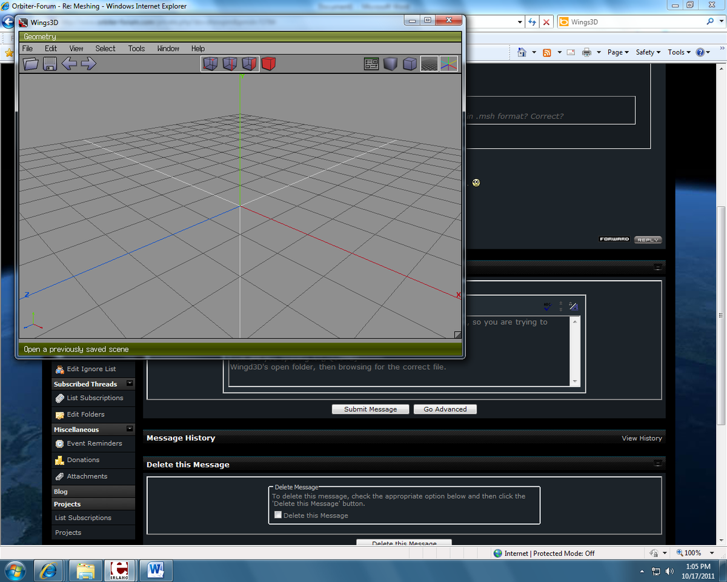Click the Erlang taskbar icon
This screenshot has width=727, height=582.
[x=121, y=570]
